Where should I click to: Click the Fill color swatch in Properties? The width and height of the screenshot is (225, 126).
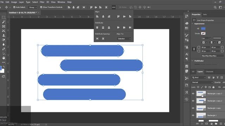point(203,29)
